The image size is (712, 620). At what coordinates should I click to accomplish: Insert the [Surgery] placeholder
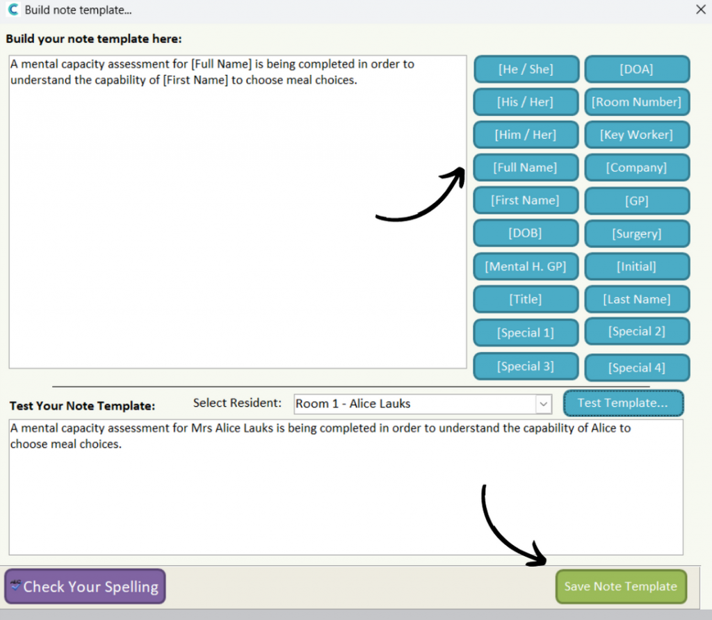(637, 234)
